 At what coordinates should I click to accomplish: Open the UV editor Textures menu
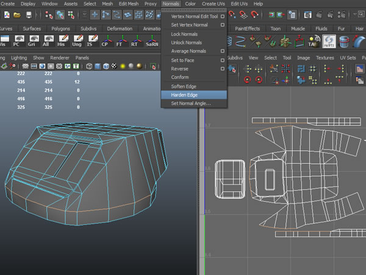325,58
